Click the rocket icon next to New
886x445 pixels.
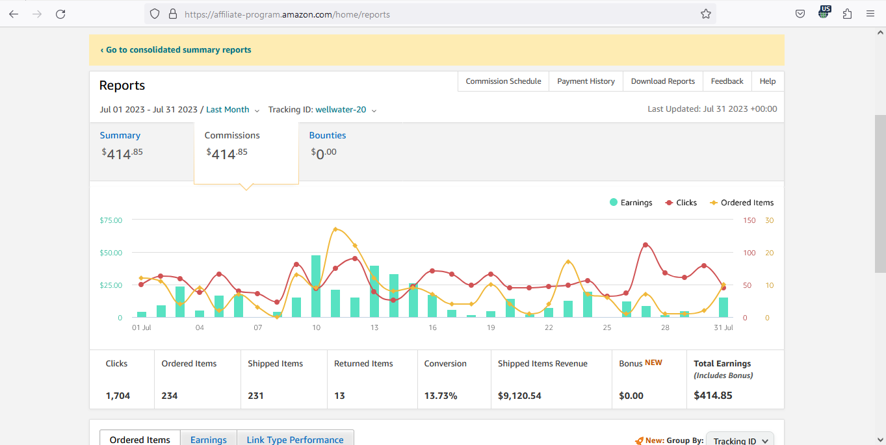639,440
